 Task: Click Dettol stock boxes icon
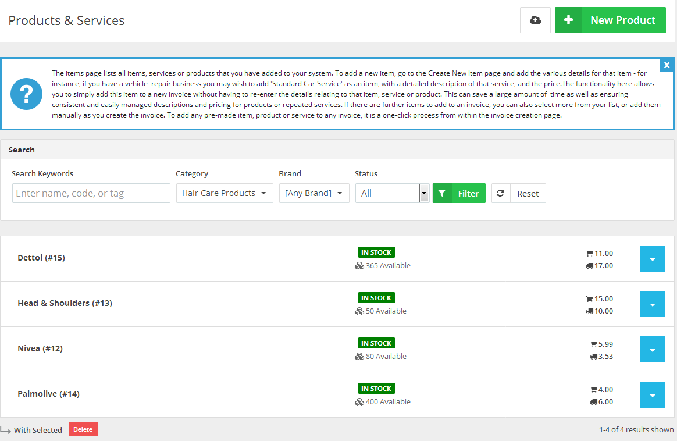point(359,266)
